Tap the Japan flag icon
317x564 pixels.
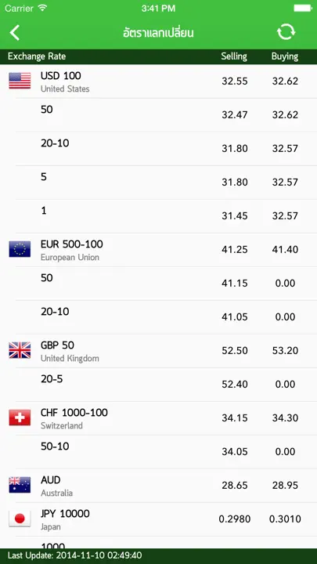tap(20, 519)
